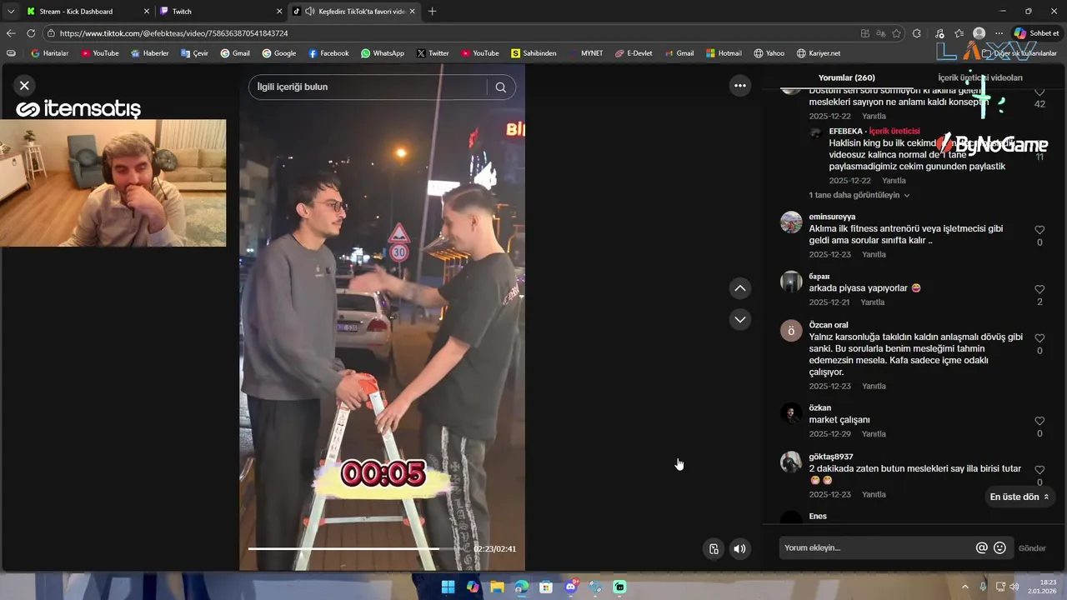Open Haberler bookmark

(150, 53)
